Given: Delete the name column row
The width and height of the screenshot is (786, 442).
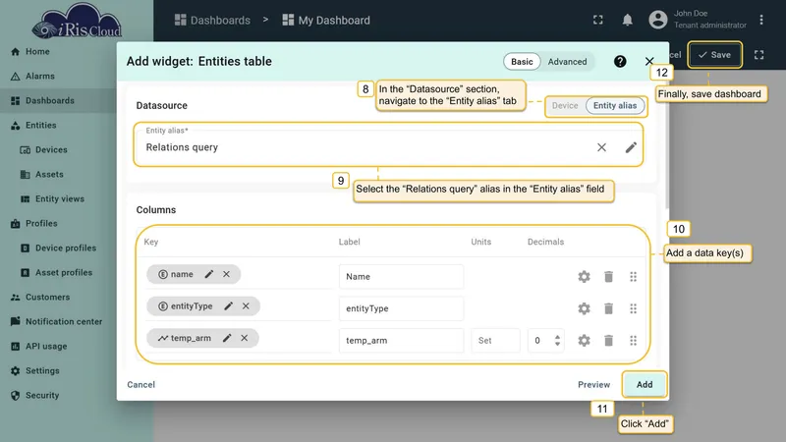Looking at the screenshot, I should click(x=608, y=277).
